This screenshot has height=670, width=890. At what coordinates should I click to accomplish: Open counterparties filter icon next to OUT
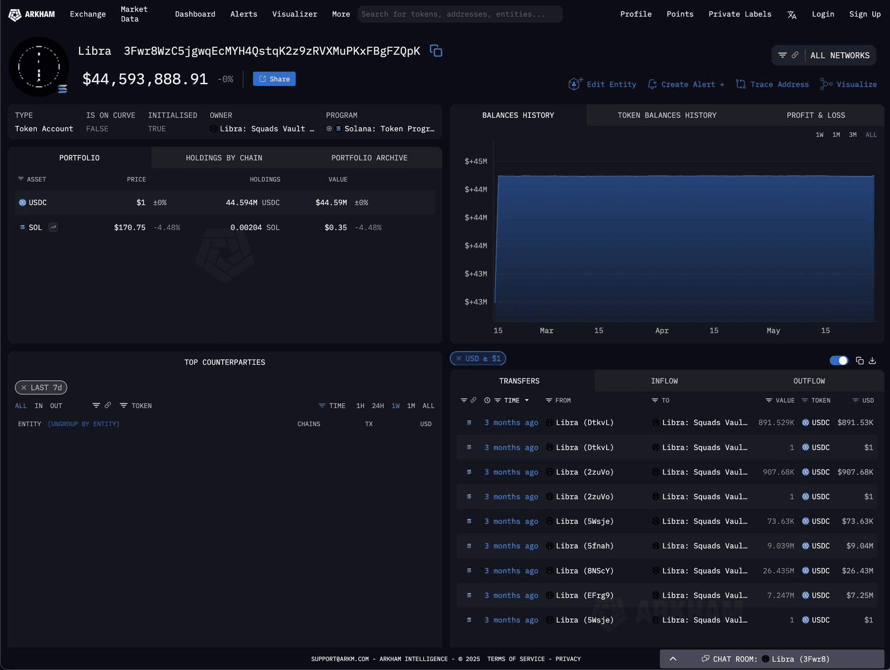[x=96, y=405]
